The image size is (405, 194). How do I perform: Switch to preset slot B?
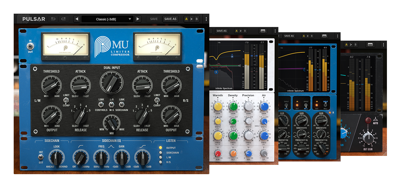tap(198, 19)
